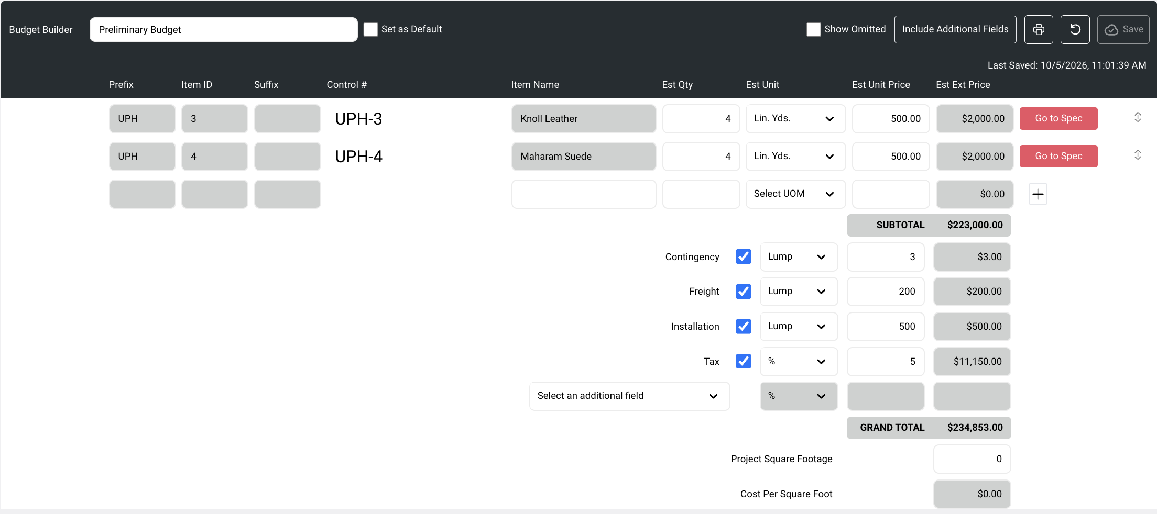Click the Project Square Footage field
The width and height of the screenshot is (1157, 514).
click(972, 459)
